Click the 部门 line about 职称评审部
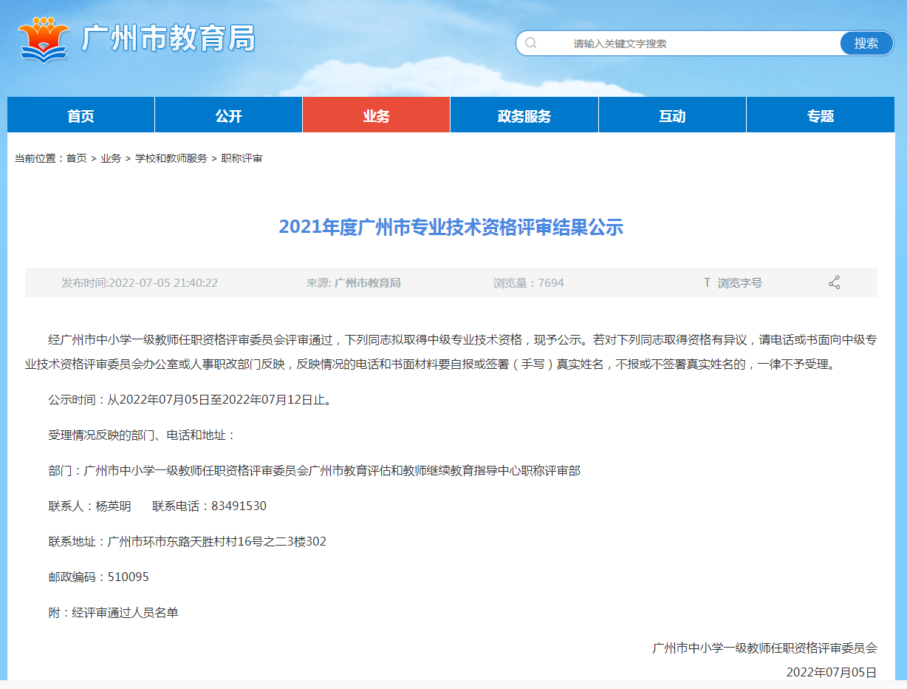This screenshot has width=907, height=689. pos(315,471)
